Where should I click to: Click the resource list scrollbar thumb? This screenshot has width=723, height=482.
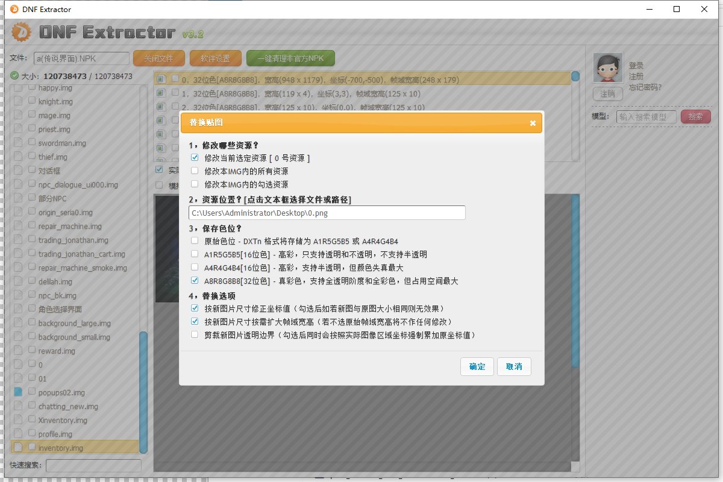(x=575, y=77)
